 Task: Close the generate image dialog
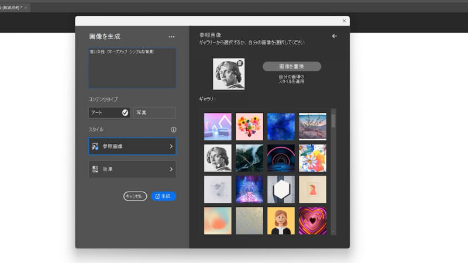(344, 20)
